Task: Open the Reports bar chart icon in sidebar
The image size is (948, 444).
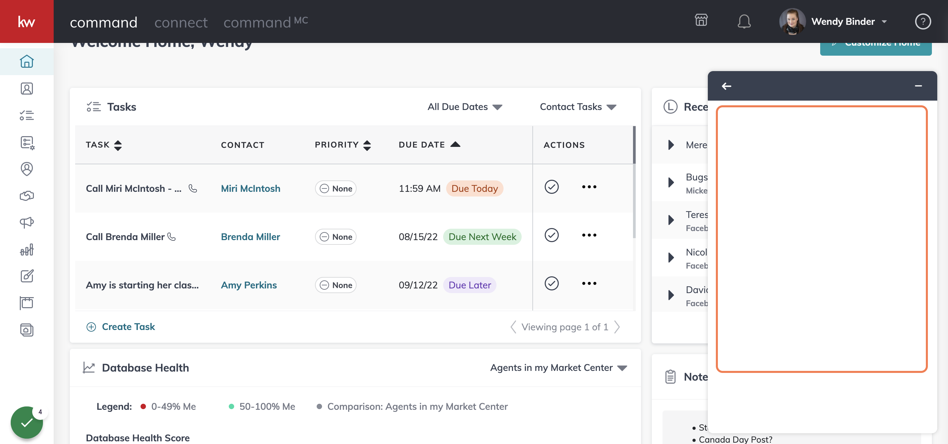Action: click(x=27, y=249)
